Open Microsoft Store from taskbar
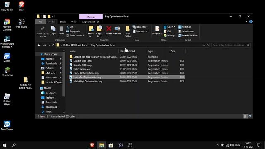The image size is (265, 149). click(x=111, y=145)
